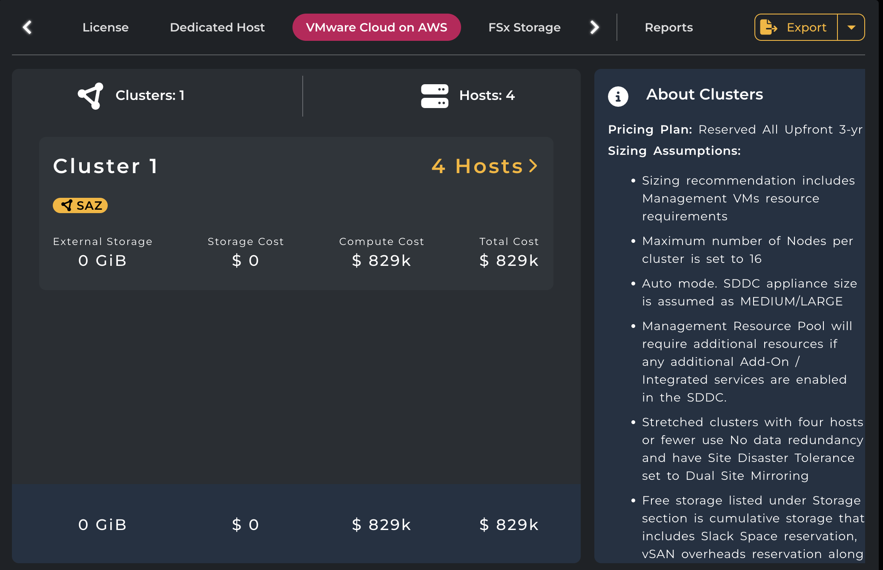
Task: Select the Cluster 1 heading
Action: (x=106, y=166)
